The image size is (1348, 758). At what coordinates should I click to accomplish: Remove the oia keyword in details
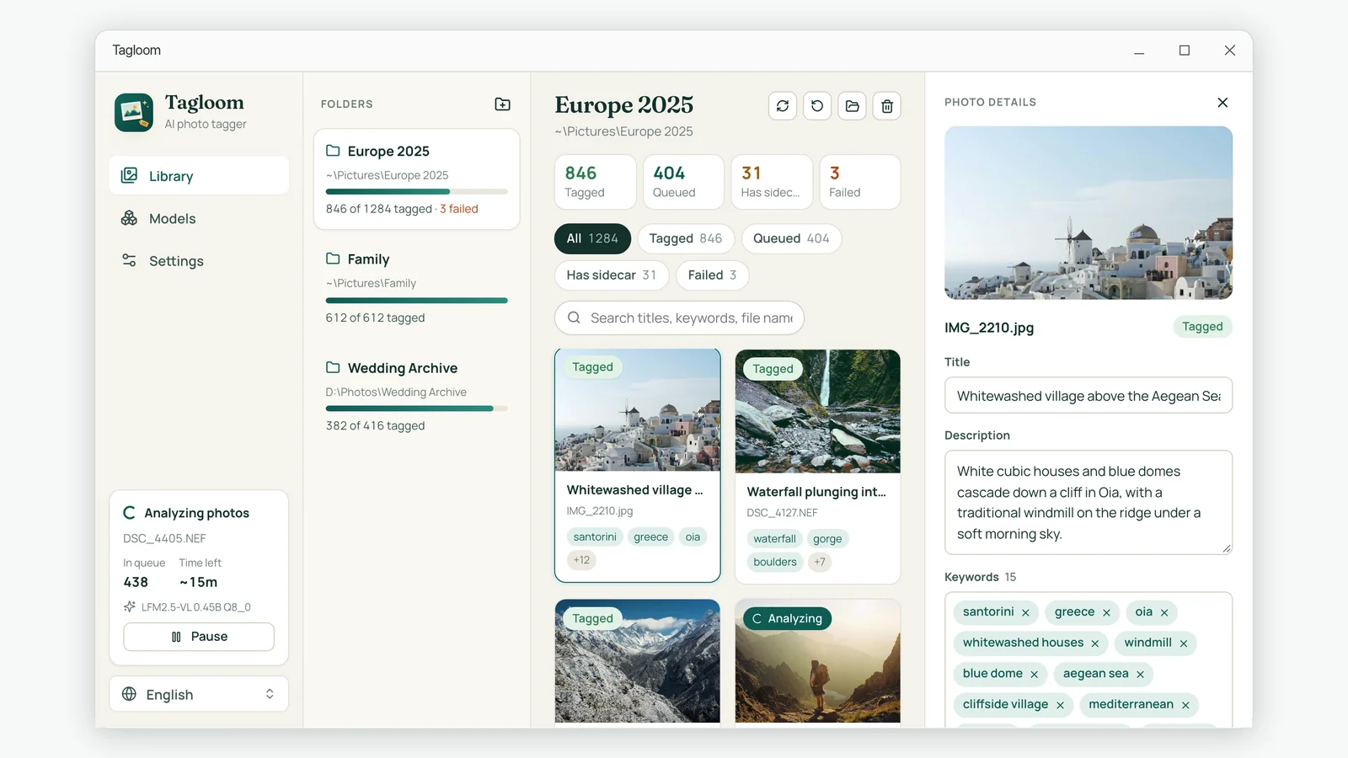(x=1164, y=613)
